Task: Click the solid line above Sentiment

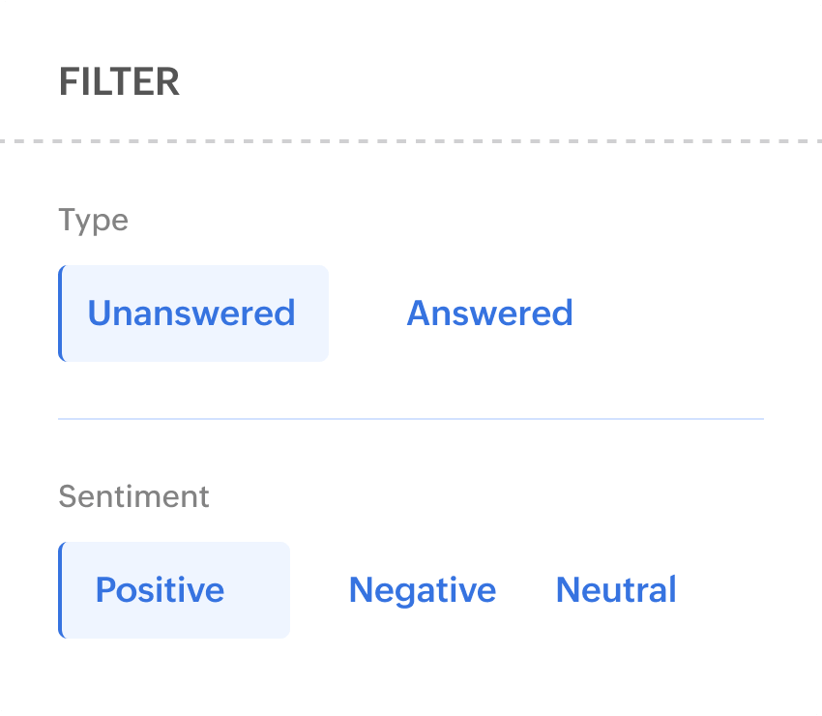Action: (x=411, y=419)
